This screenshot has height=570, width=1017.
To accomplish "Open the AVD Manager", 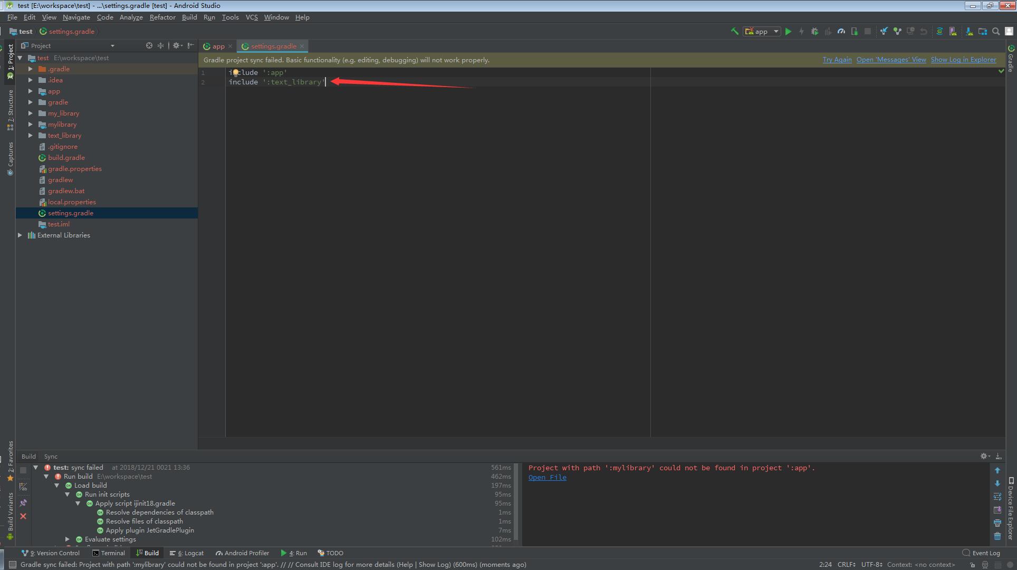I will [953, 31].
